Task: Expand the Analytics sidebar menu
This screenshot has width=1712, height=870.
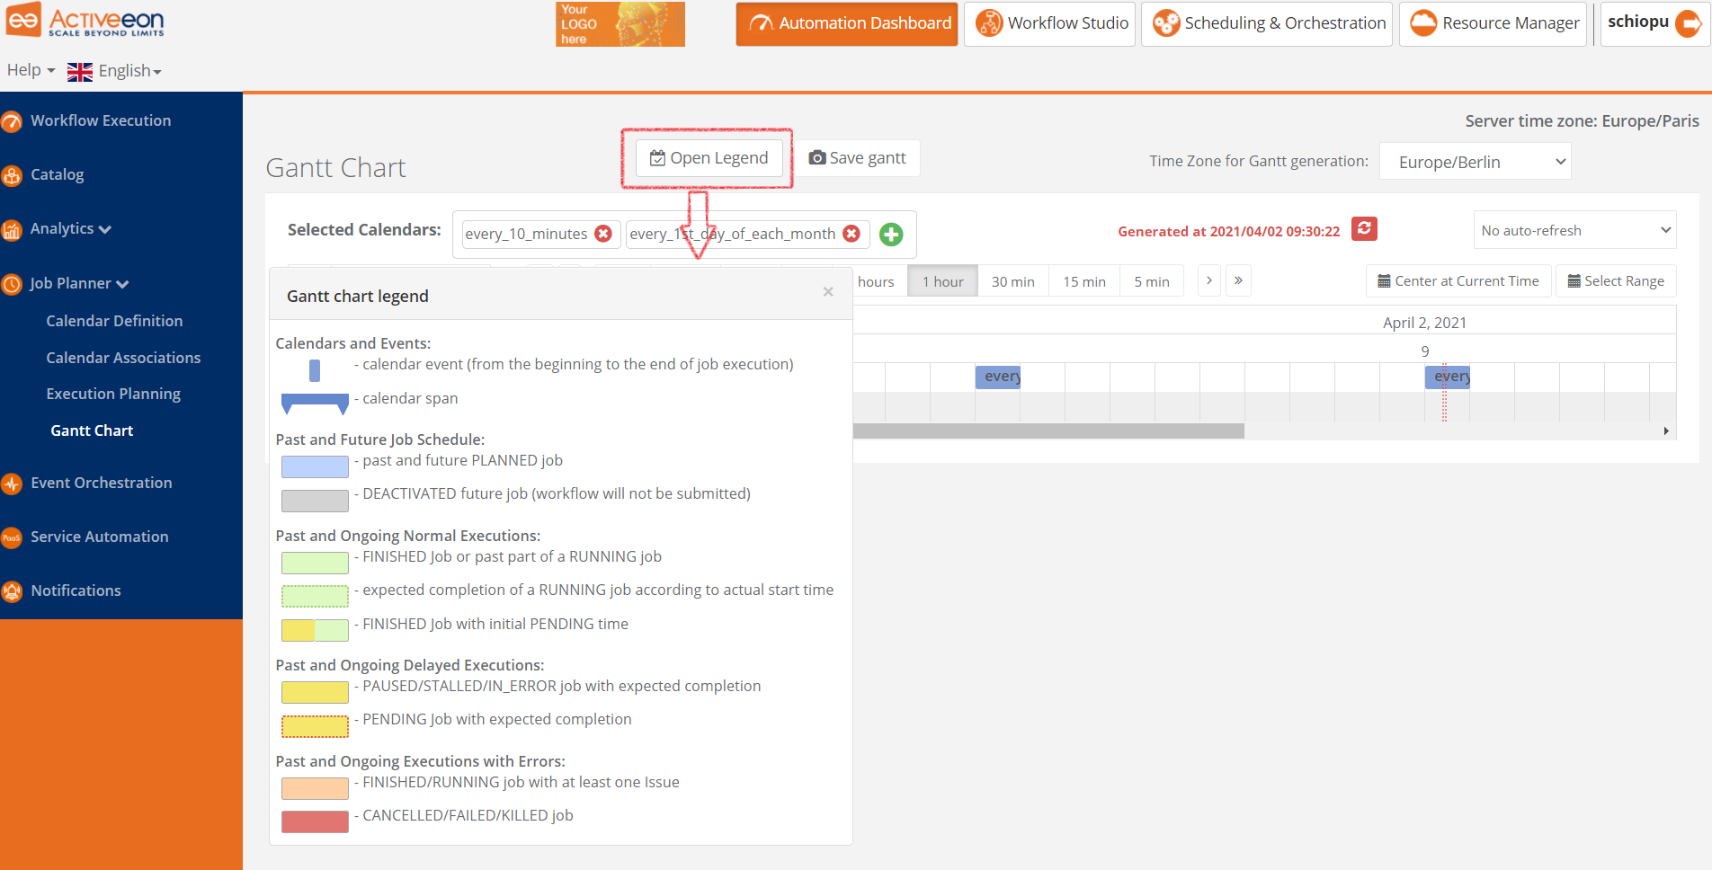Action: [71, 228]
